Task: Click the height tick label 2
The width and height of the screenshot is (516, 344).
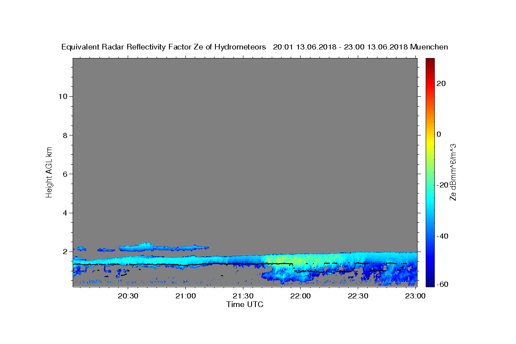Action: click(x=64, y=252)
